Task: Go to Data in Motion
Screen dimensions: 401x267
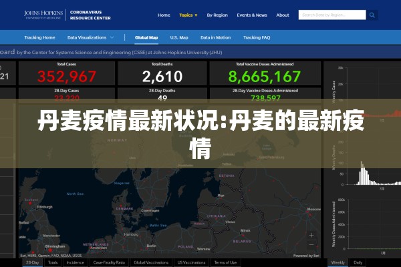Action: pyautogui.click(x=216, y=37)
